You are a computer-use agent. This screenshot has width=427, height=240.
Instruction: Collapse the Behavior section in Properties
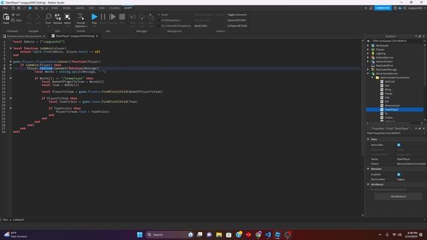pyautogui.click(x=368, y=169)
